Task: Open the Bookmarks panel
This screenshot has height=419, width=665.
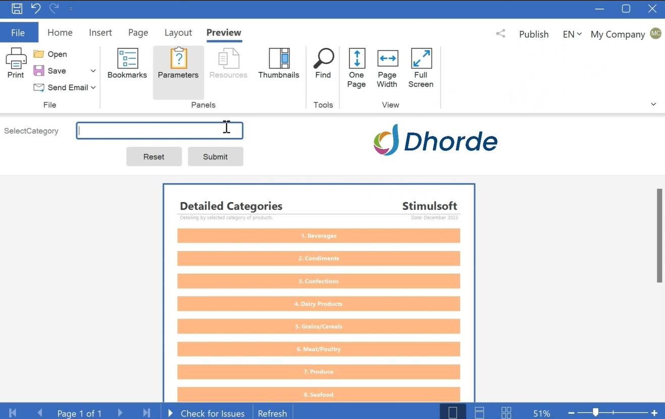Action: [127, 64]
